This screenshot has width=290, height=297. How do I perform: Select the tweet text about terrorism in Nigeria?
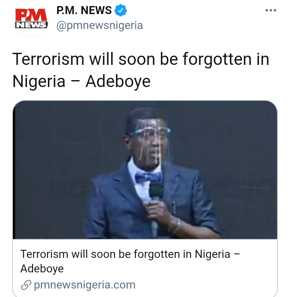click(141, 70)
